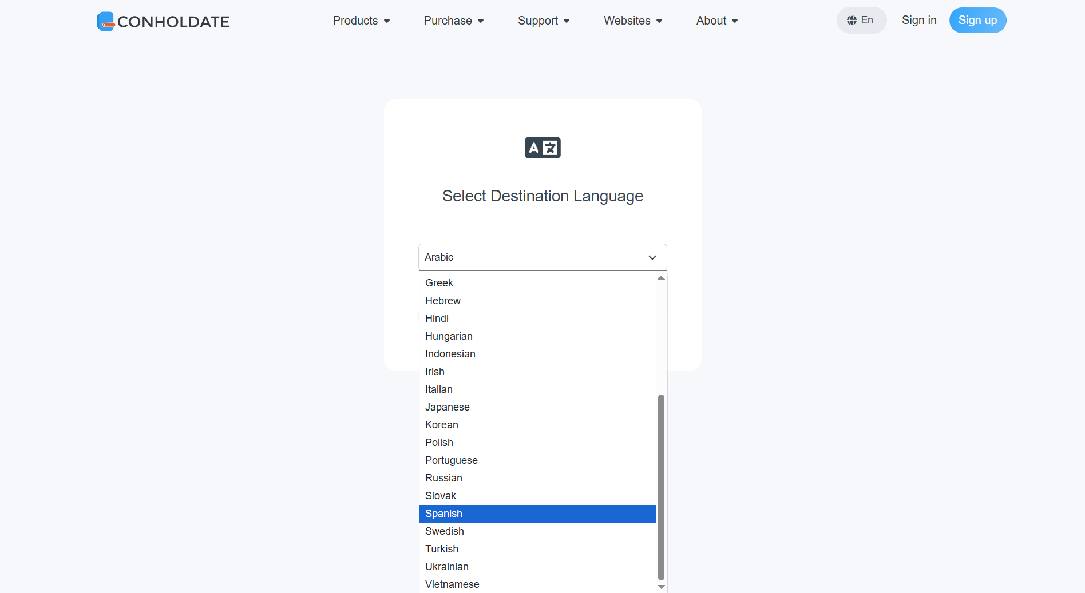
Task: Click the Sign in link
Action: [919, 20]
